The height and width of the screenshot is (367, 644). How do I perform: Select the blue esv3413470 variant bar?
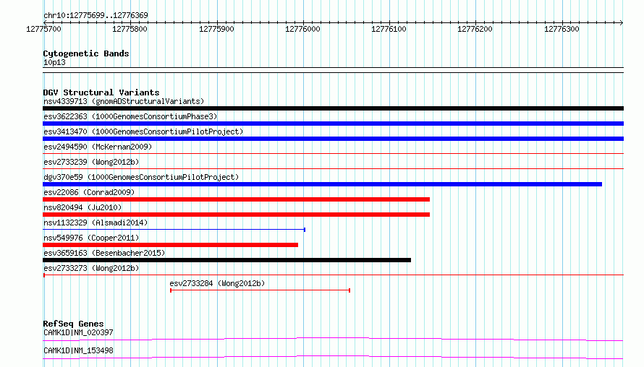pyautogui.click(x=333, y=139)
